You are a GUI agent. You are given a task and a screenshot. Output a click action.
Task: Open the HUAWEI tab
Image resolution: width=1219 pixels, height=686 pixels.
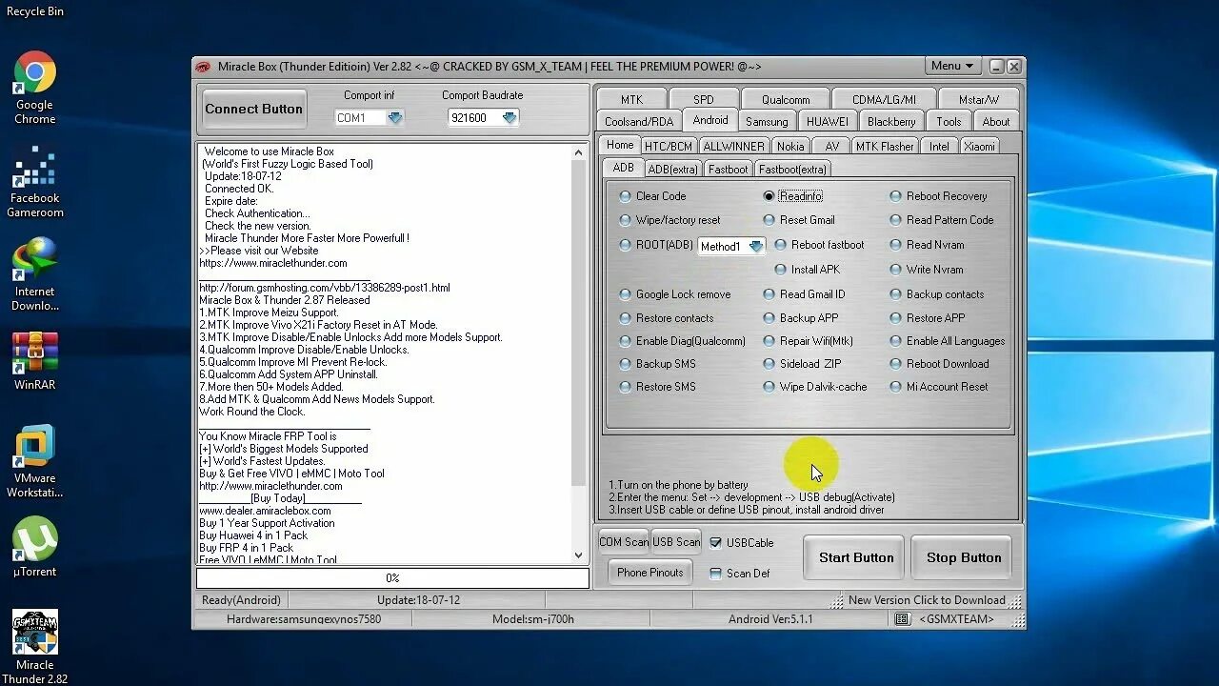828,122
